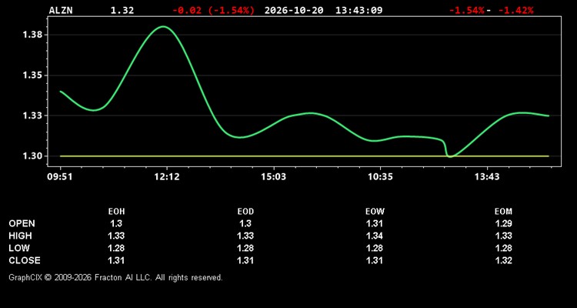577x308 pixels.
Task: Click the 1.33 y-axis label
Action: 33,115
